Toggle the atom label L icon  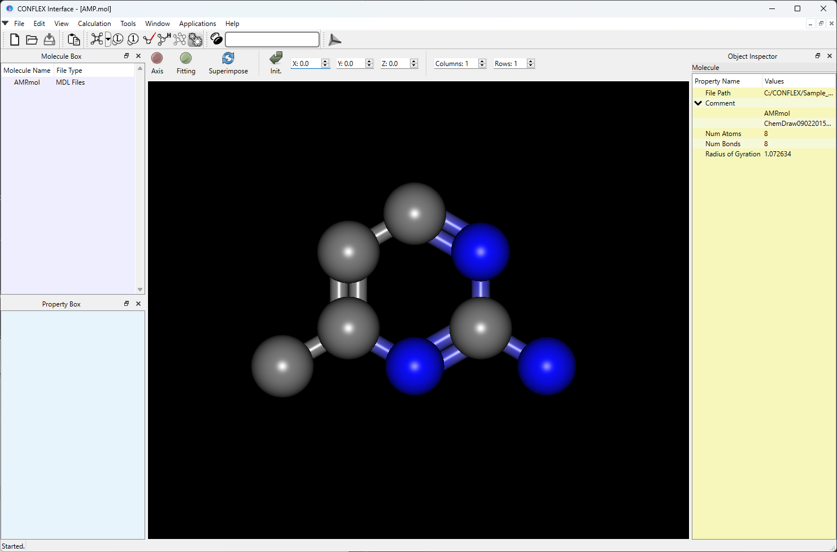[x=118, y=40]
